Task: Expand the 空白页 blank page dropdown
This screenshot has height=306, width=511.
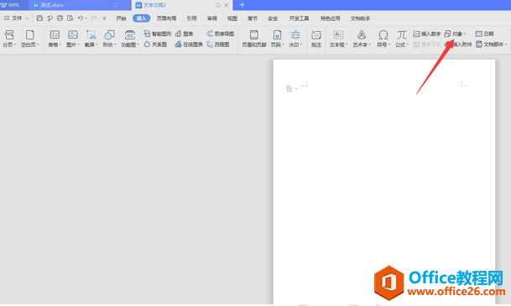Action: [38, 44]
